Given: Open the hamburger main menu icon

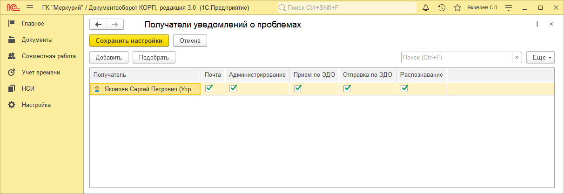Looking at the screenshot, I should 30,8.
